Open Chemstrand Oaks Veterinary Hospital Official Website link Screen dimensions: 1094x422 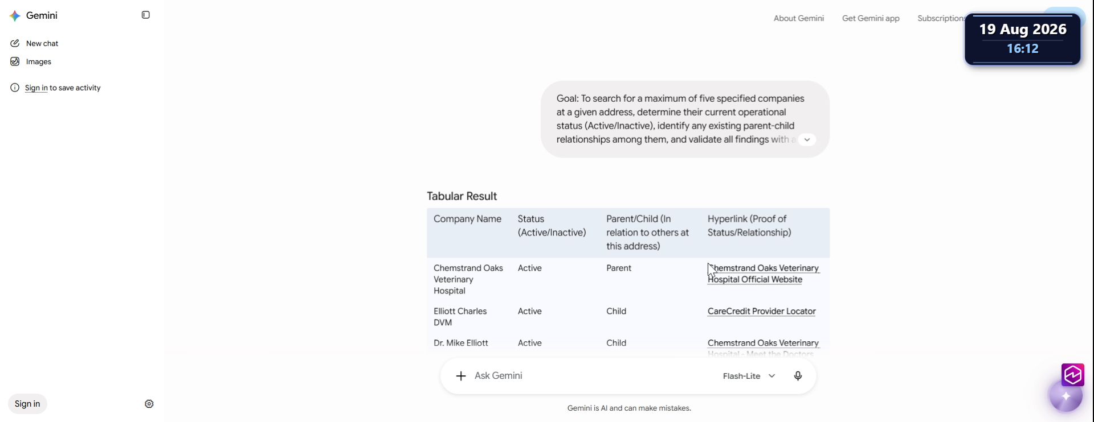tap(763, 274)
